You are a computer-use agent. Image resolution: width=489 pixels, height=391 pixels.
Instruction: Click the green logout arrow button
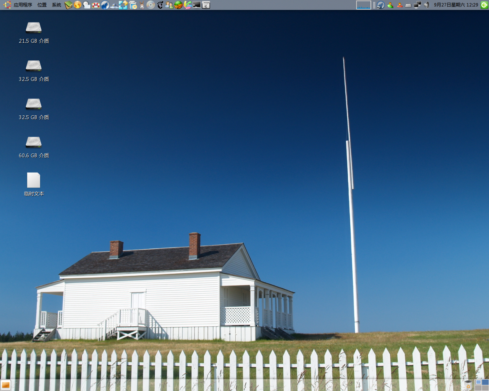pyautogui.click(x=484, y=5)
